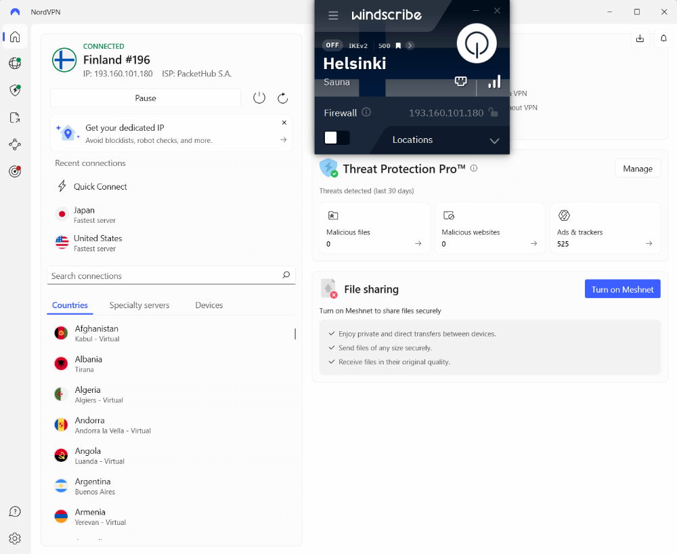Click the Windscribe IP lock icon

point(493,112)
